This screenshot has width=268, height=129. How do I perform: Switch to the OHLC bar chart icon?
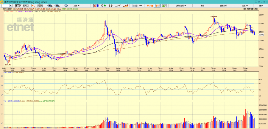[104, 6]
